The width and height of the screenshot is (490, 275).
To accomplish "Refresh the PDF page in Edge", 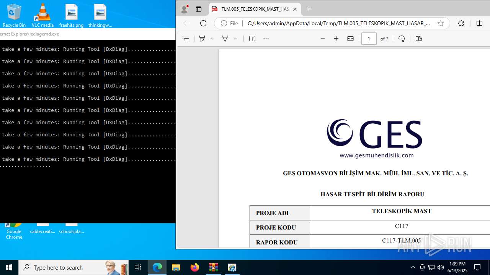I will (x=203, y=23).
